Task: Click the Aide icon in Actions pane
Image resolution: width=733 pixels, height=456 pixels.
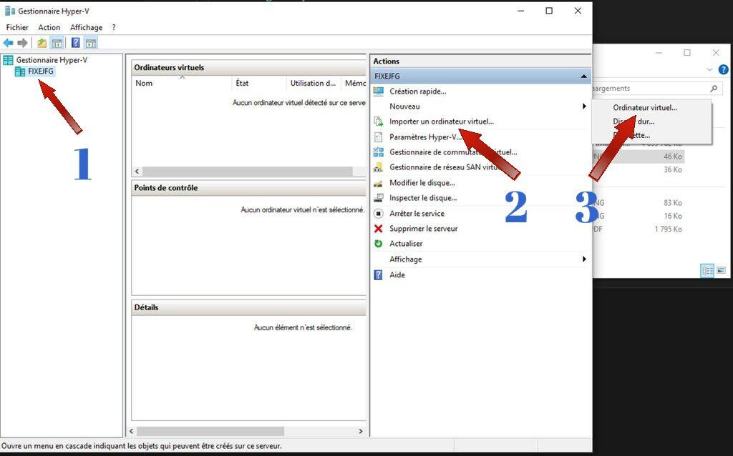Action: [x=379, y=275]
